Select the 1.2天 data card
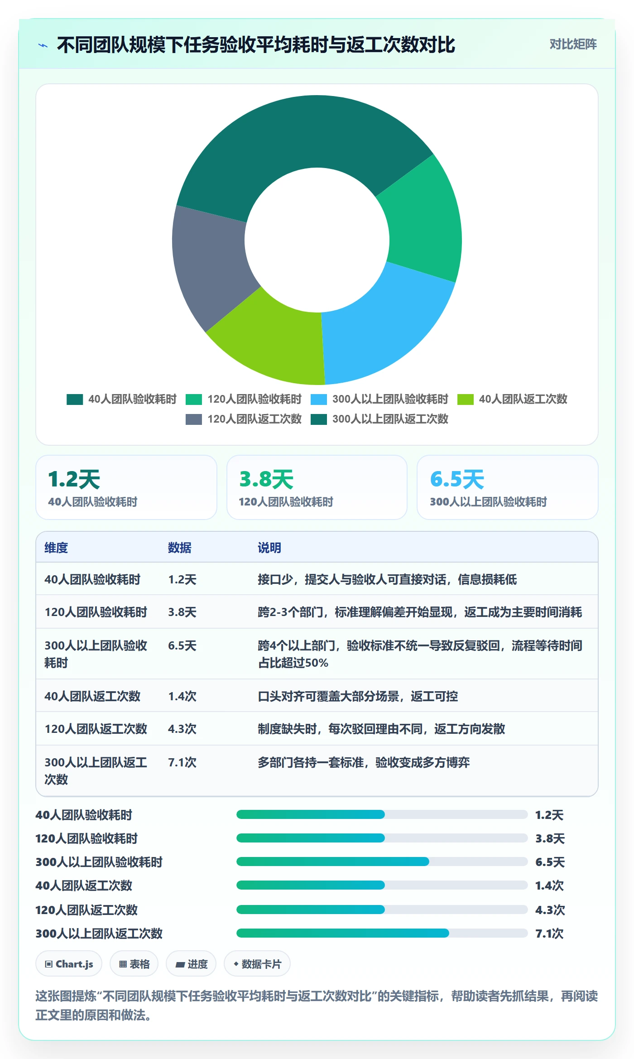Image resolution: width=634 pixels, height=1059 pixels. tap(126, 487)
